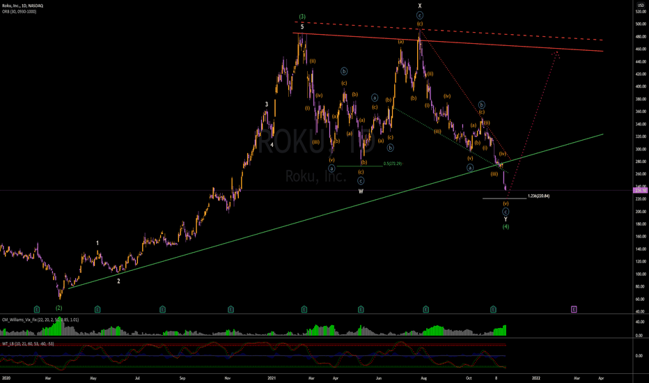This screenshot has height=383, width=649.
Task: Select the 1.236(220.84) Fibonacci label
Action: tap(538, 196)
